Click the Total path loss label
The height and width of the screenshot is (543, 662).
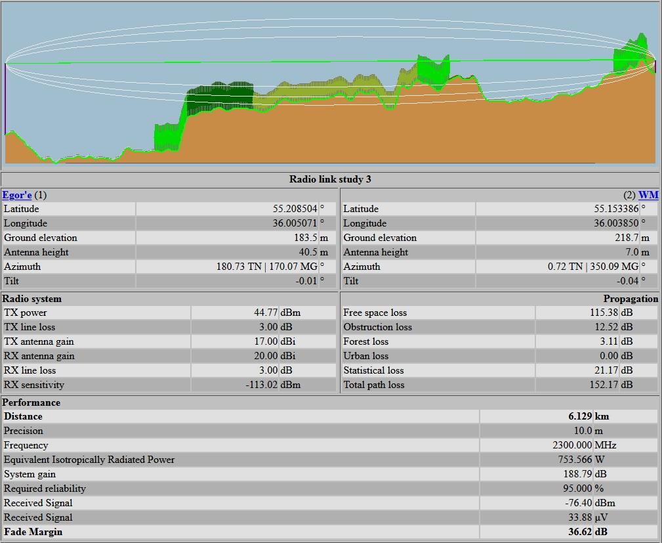coord(374,385)
